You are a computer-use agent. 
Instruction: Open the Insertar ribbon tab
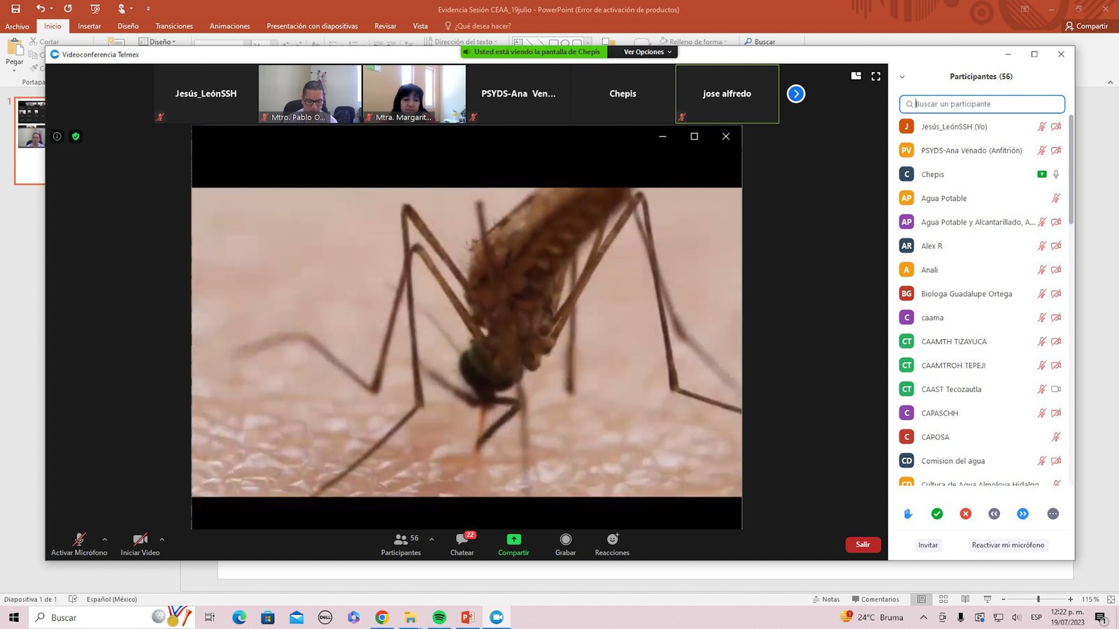[89, 26]
